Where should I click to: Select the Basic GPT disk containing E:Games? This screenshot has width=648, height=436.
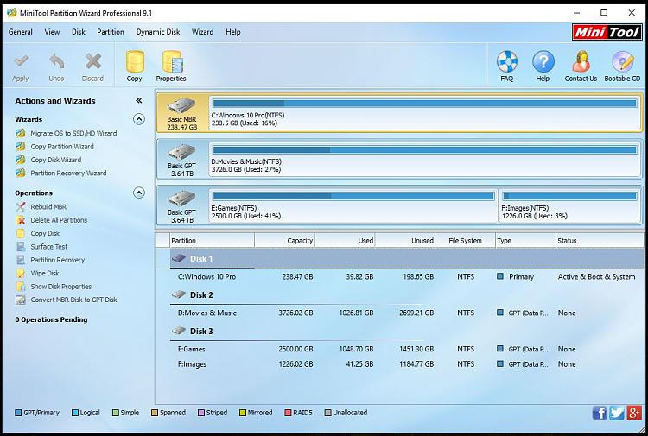tap(181, 205)
